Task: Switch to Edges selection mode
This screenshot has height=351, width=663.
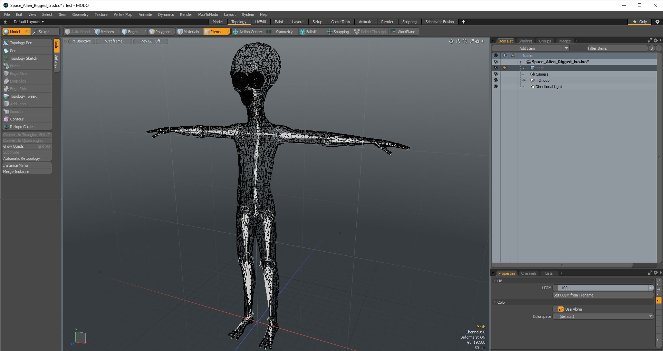Action: click(x=134, y=32)
